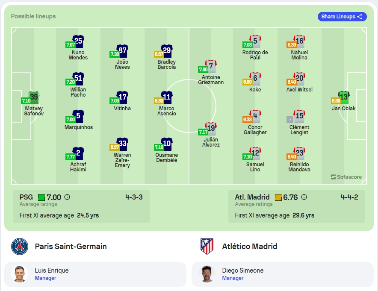Image resolution: width=378 pixels, height=291 pixels.
Task: Click the Share Lineups button
Action: 342,17
